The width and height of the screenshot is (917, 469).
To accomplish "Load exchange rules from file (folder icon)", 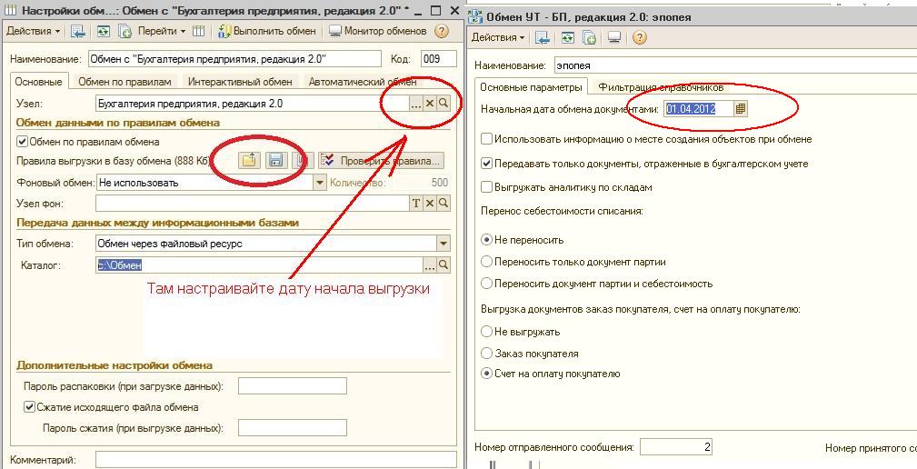I will [x=249, y=160].
